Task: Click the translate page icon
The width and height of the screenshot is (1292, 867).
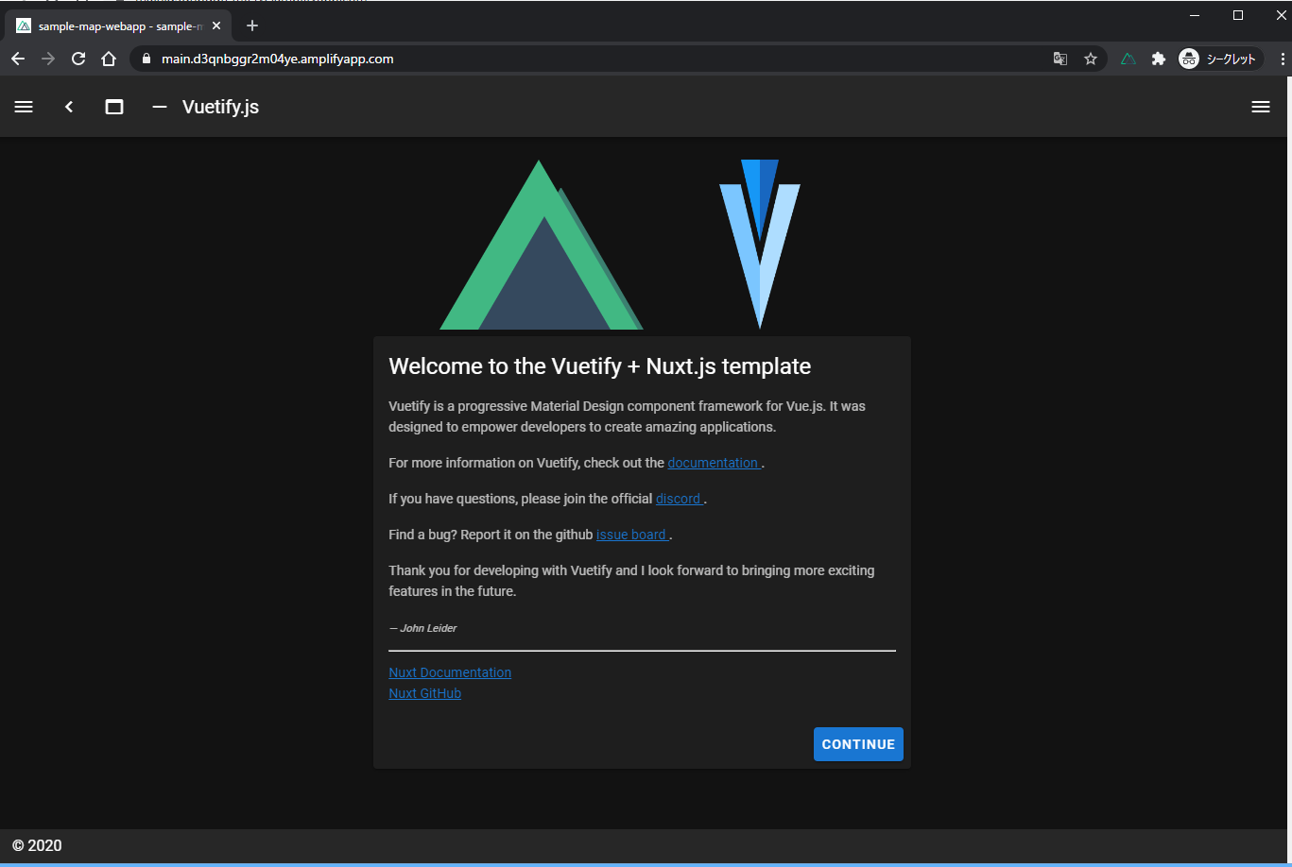Action: coord(1060,59)
